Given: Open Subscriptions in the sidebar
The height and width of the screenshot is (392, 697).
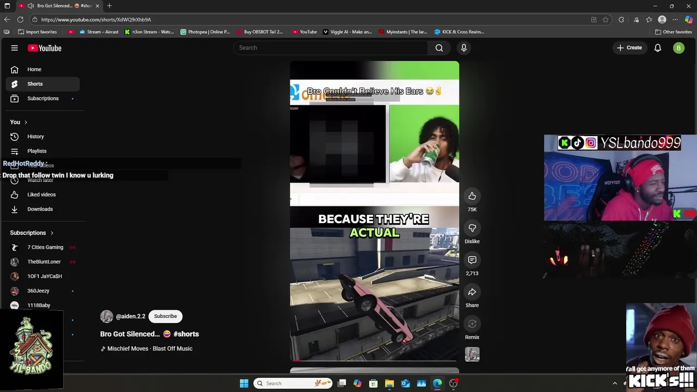Looking at the screenshot, I should [42, 99].
